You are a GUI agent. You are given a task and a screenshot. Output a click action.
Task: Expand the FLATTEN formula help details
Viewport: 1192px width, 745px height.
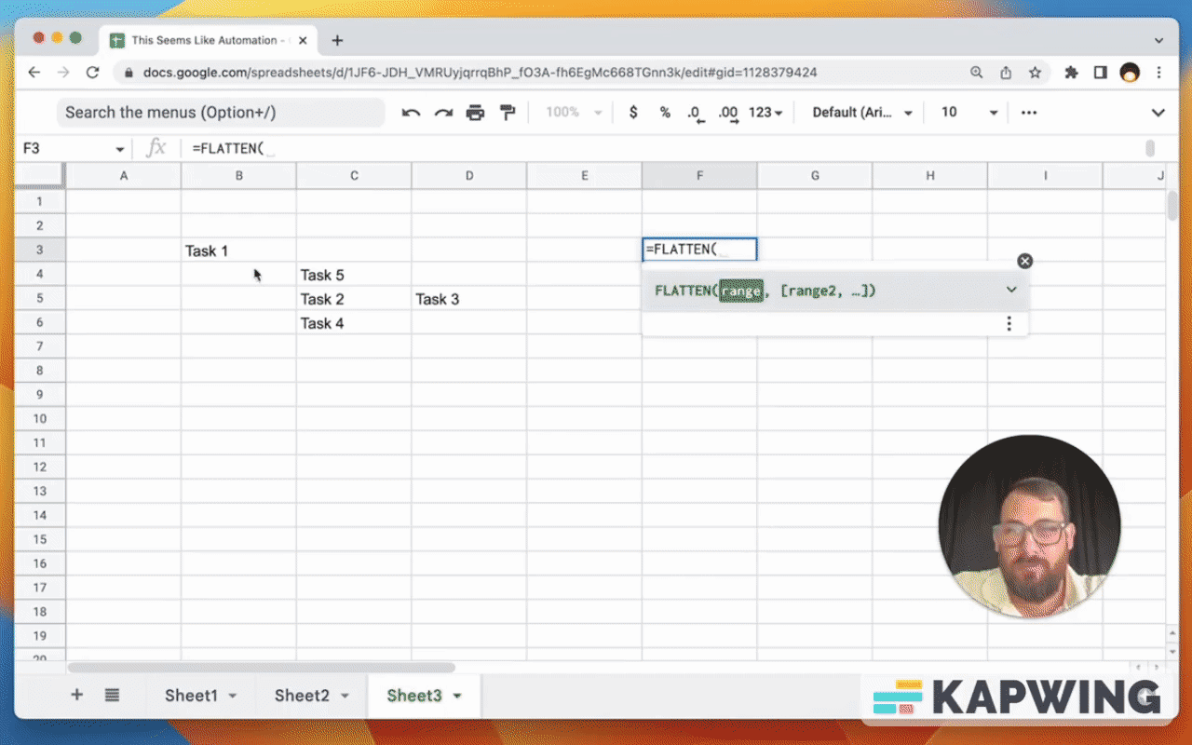pos(1011,290)
